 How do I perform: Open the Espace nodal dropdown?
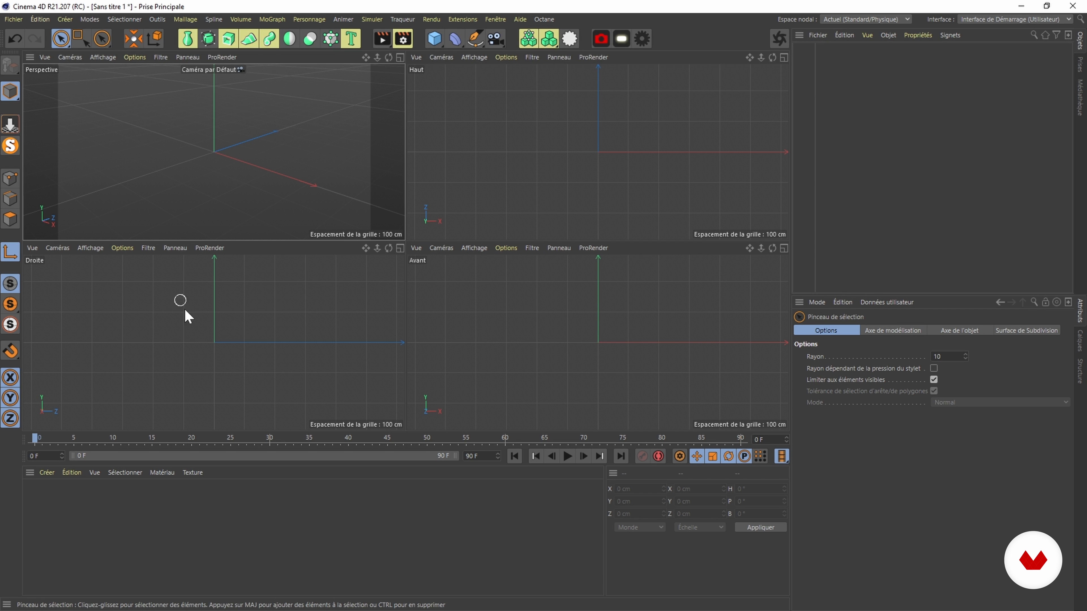[x=866, y=20]
